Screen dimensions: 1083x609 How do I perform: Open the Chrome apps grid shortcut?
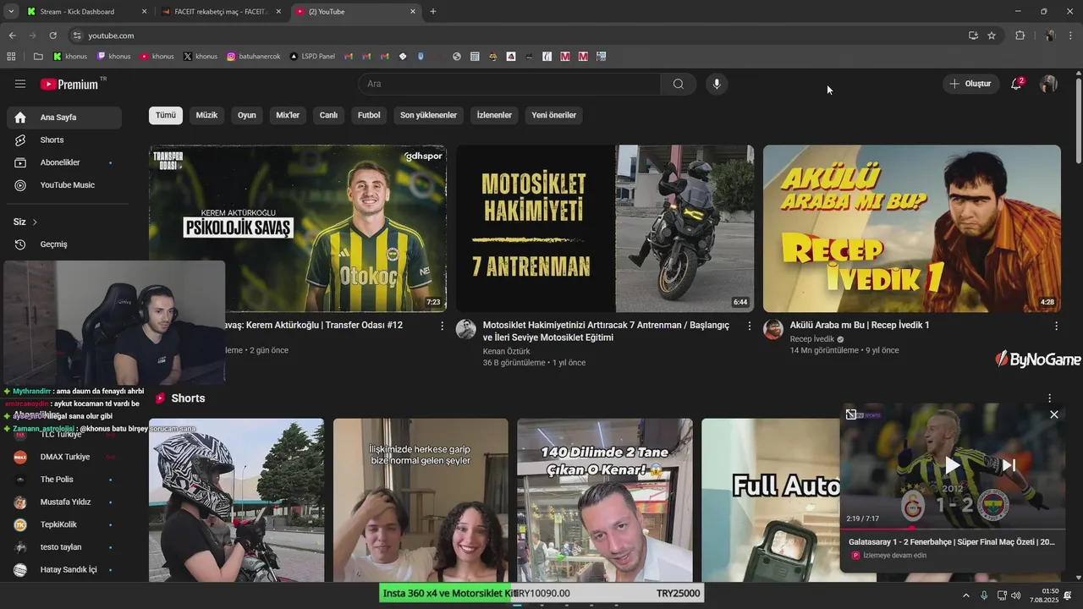click(x=11, y=57)
